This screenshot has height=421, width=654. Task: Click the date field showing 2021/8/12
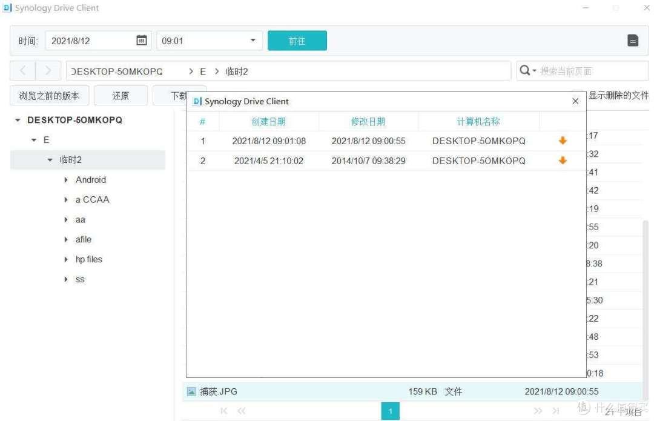pos(98,41)
